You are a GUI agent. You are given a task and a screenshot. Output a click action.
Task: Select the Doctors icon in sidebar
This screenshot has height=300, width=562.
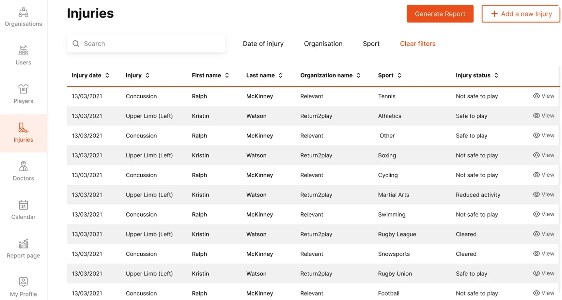click(x=23, y=166)
